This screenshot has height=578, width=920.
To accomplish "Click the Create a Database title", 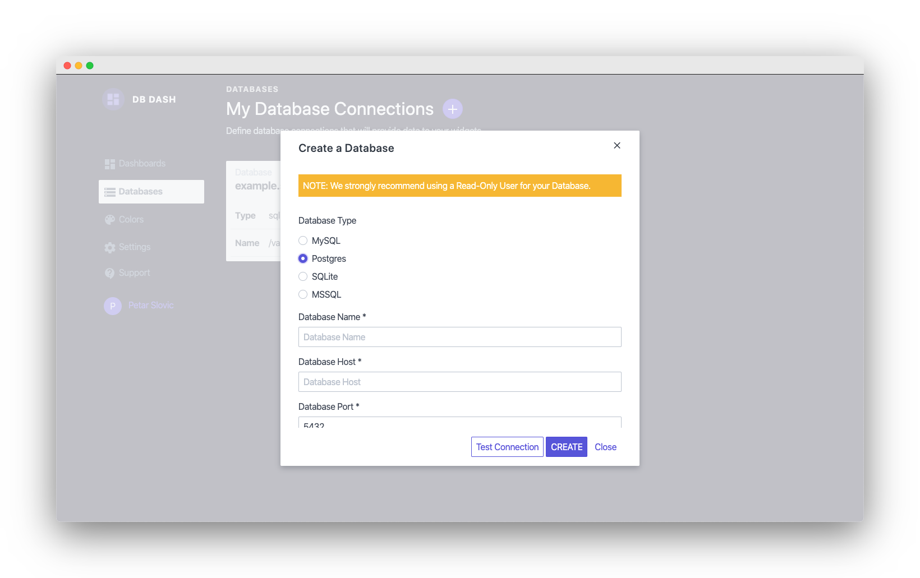I will coord(346,148).
